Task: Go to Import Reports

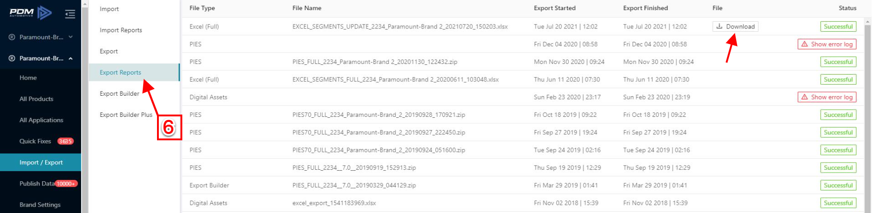Action: [121, 30]
